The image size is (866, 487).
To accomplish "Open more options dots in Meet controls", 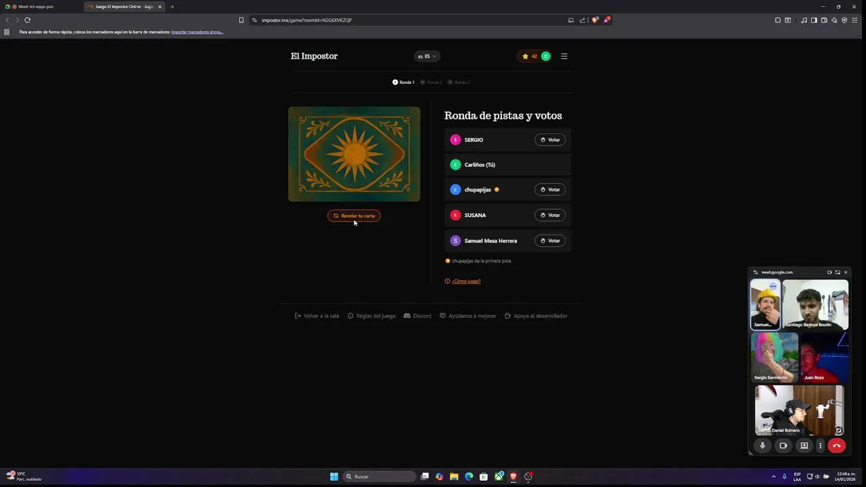I will click(x=820, y=446).
